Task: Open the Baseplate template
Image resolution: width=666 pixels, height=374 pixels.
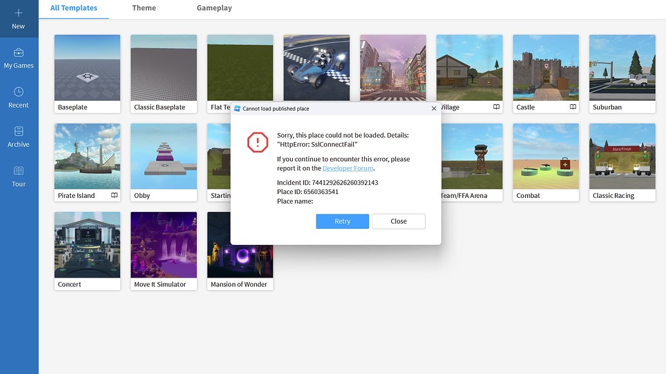Action: coord(87,67)
